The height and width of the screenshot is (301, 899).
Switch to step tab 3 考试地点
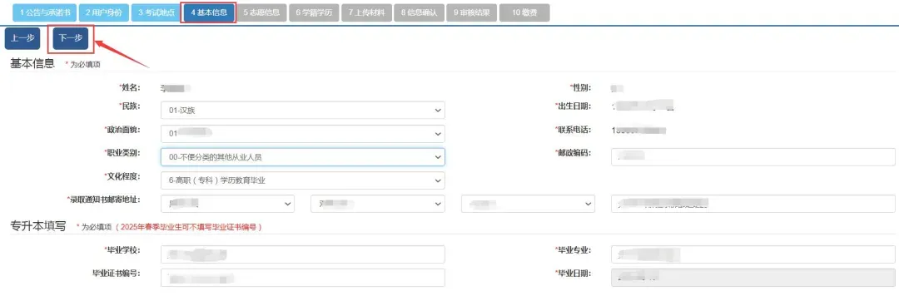click(156, 12)
